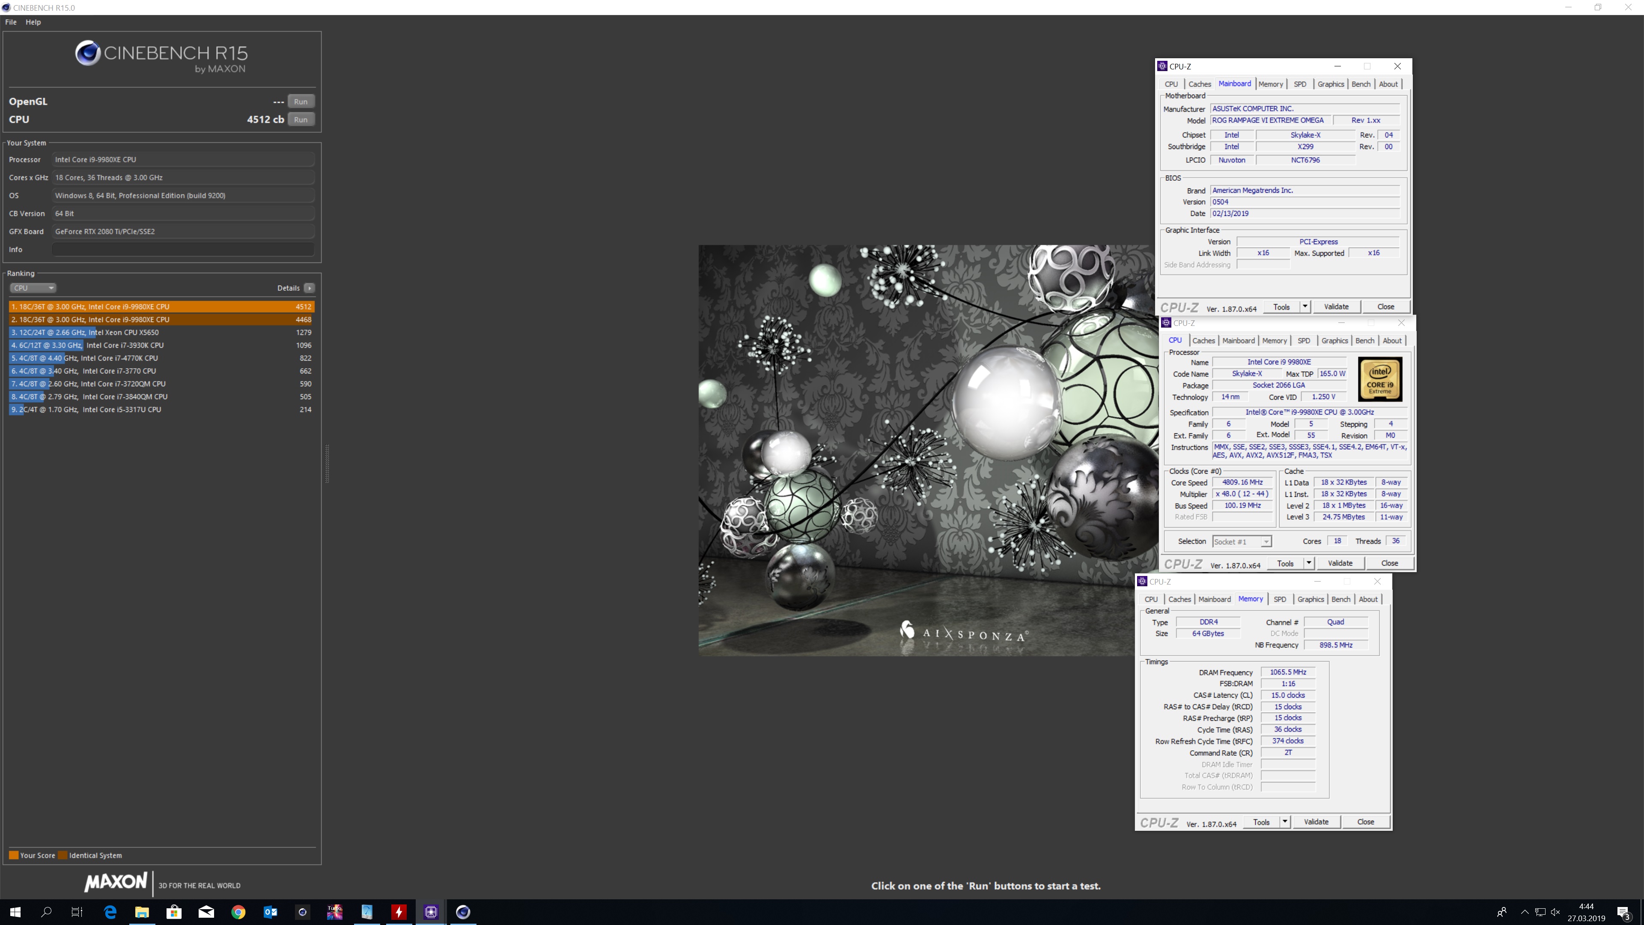Select the top-ranked 4512 score entry
The image size is (1644, 925).
tap(161, 307)
